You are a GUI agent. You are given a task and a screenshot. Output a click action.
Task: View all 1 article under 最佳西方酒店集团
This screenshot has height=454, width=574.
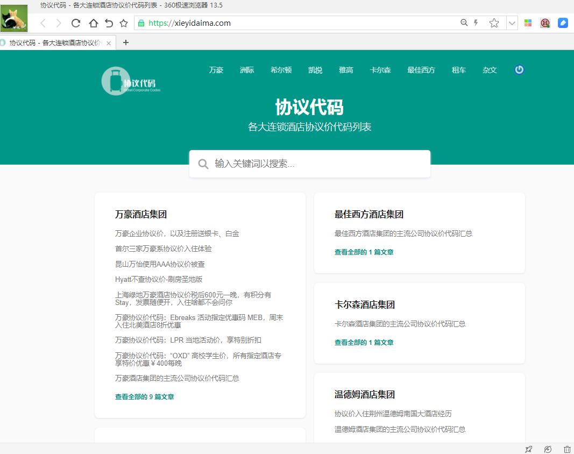pyautogui.click(x=364, y=252)
